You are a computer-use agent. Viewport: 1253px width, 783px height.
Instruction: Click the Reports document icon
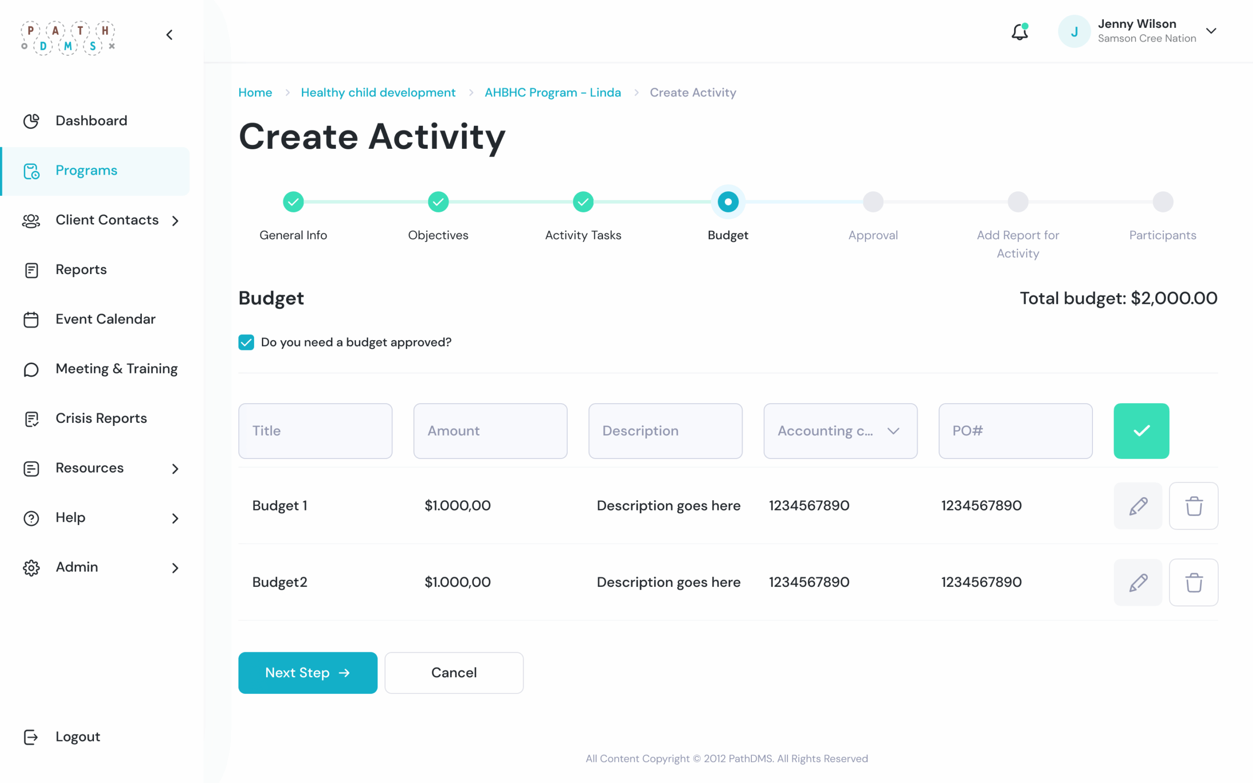click(31, 270)
